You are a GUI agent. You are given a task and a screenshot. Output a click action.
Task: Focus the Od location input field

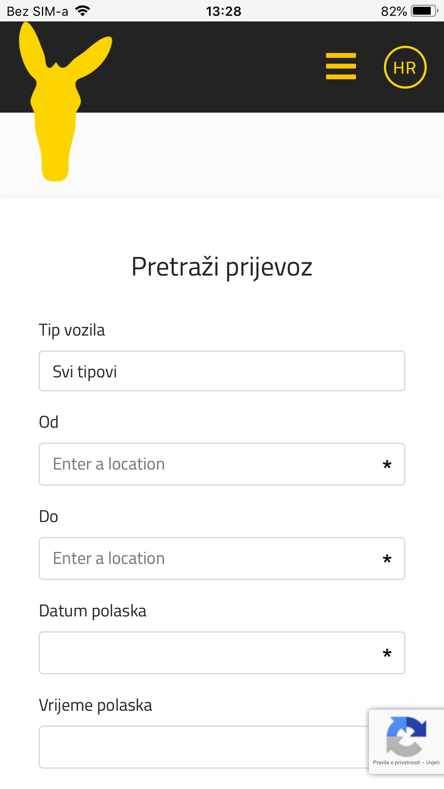[209, 464]
